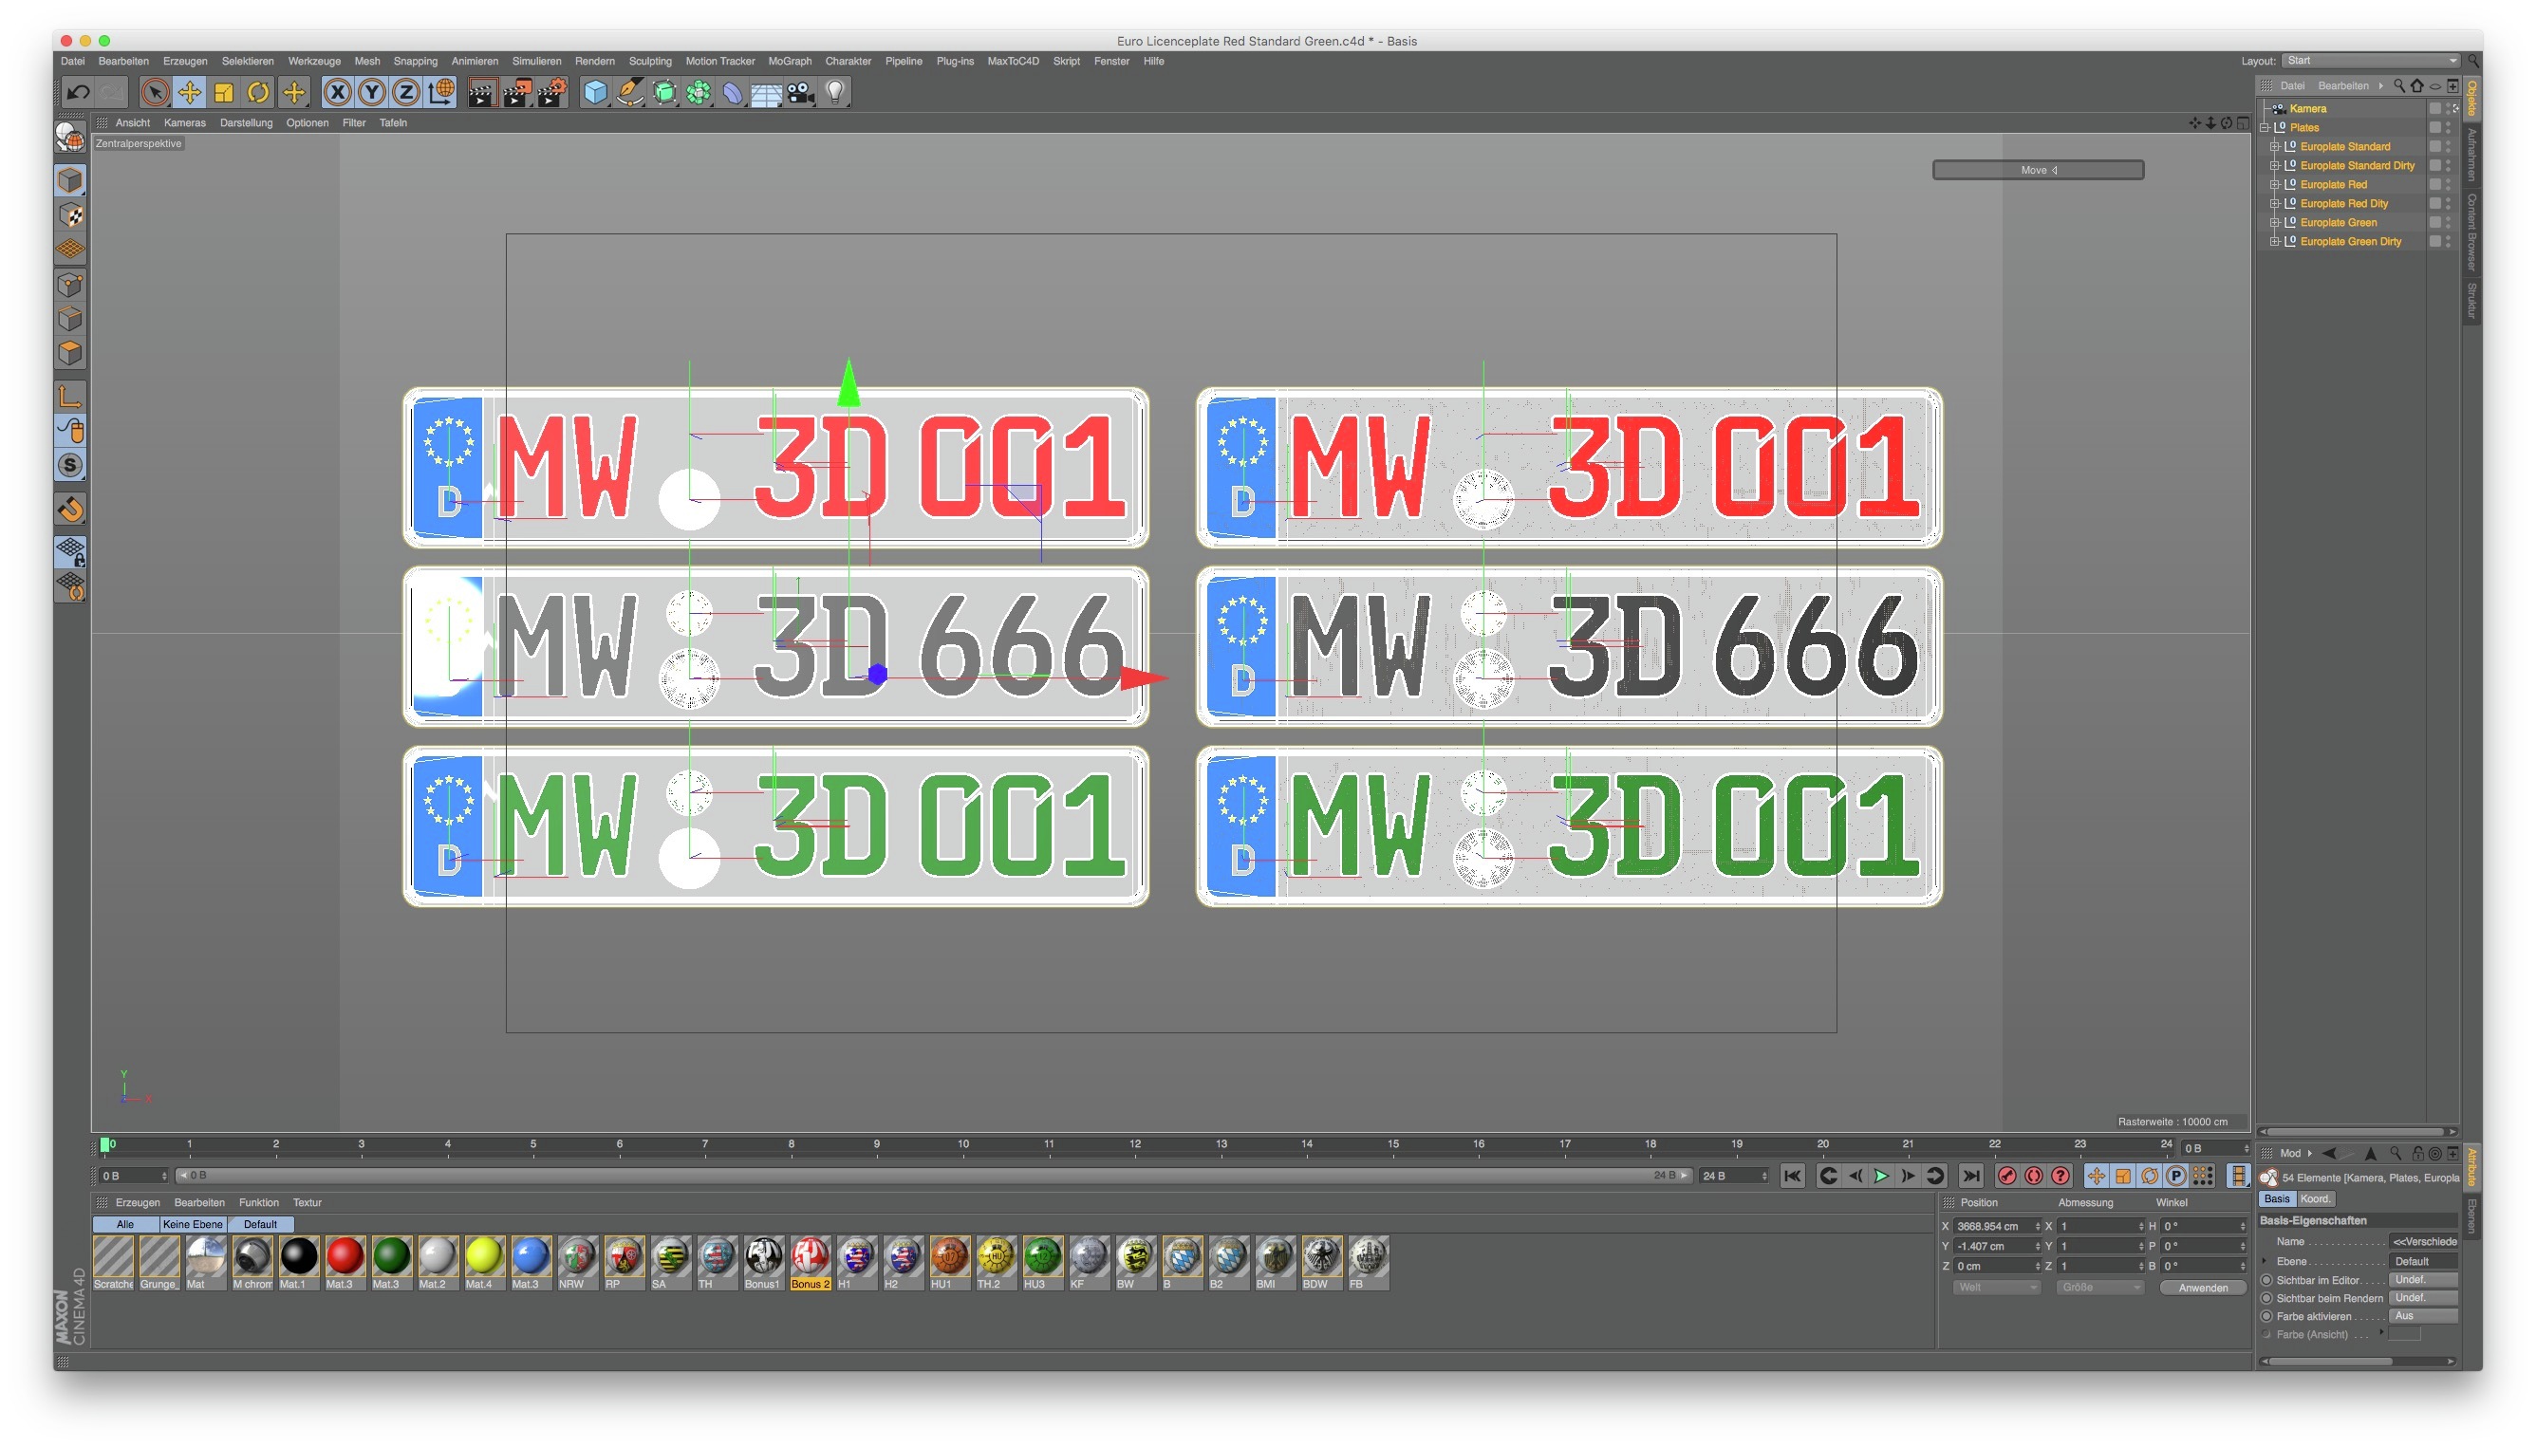Play the animation forwards

pos(1881,1176)
